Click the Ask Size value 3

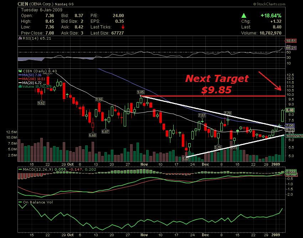pyautogui.click(x=82, y=33)
